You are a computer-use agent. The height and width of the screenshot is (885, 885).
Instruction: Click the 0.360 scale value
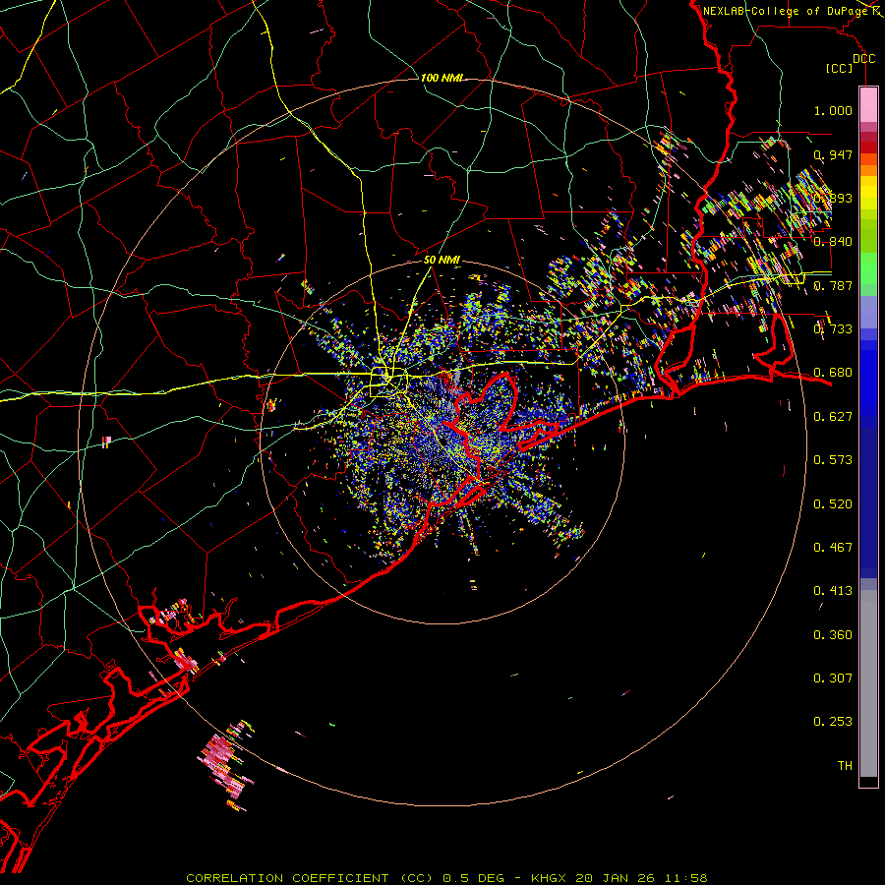[833, 635]
